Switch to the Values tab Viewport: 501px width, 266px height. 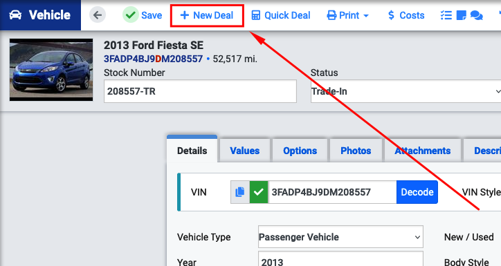245,151
